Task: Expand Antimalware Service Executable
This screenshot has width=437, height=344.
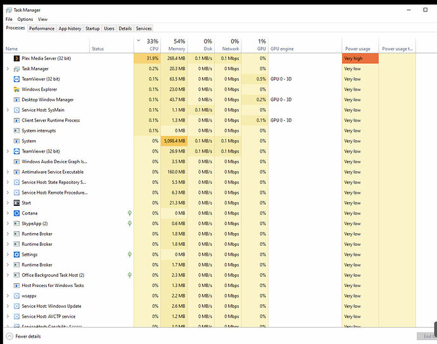Action: pos(8,172)
